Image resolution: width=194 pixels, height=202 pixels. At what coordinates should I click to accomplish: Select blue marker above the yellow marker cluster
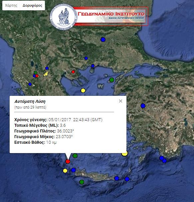coord(47,68)
